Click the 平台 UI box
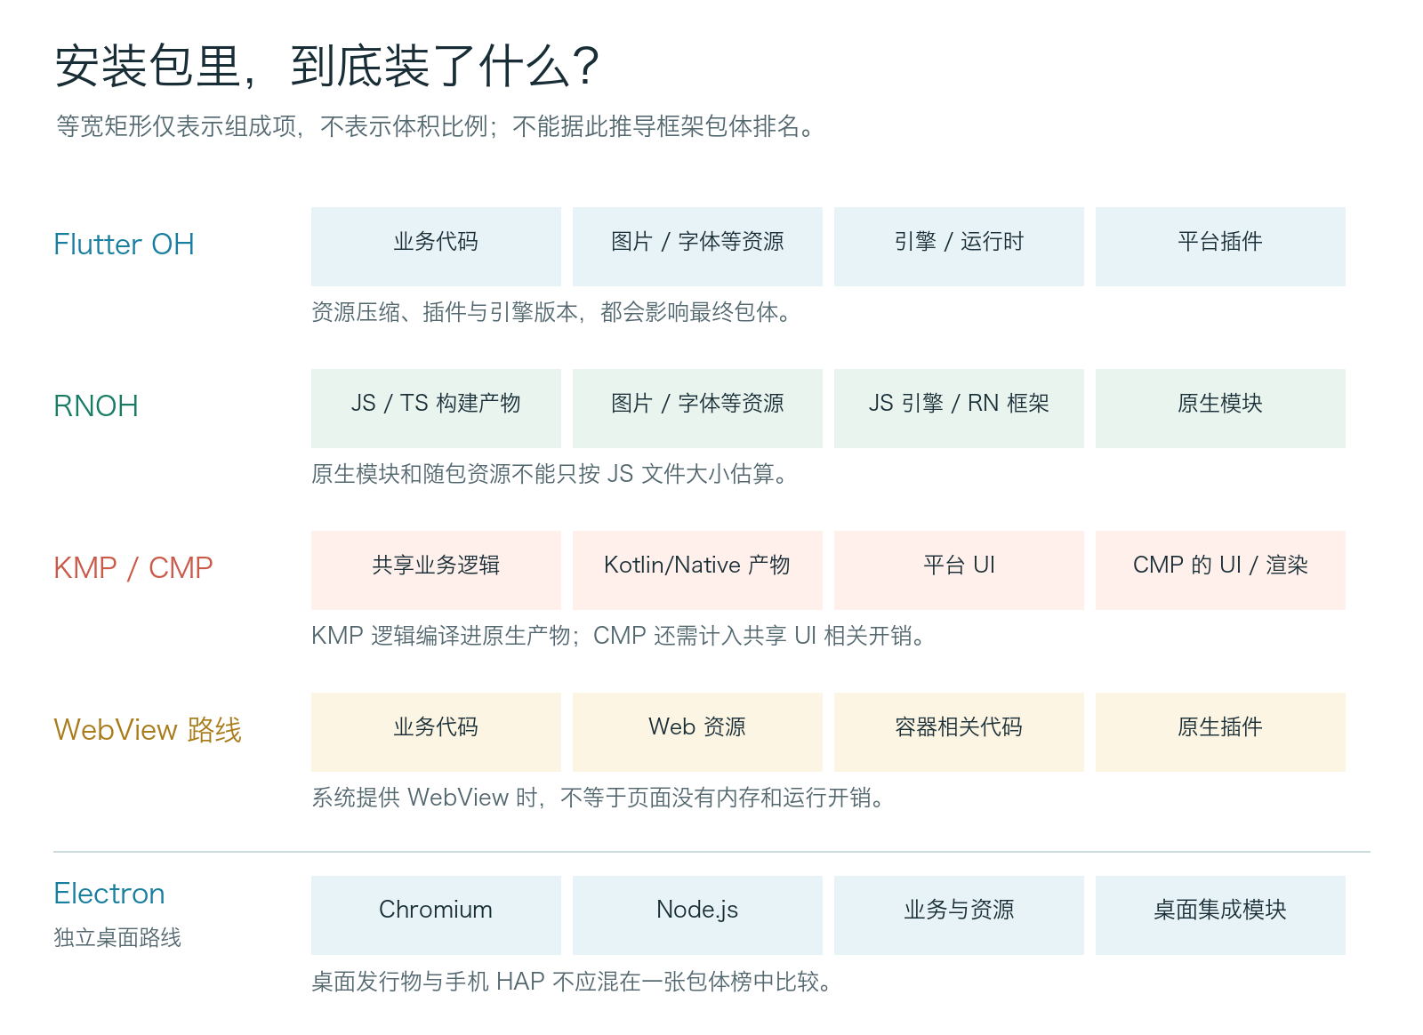The height and width of the screenshot is (1035, 1423). tap(959, 570)
